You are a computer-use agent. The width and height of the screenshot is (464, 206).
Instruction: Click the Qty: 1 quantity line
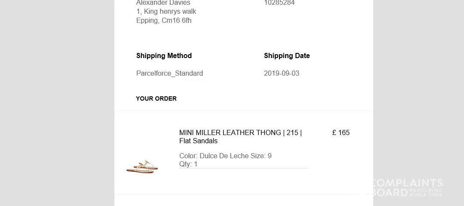pyautogui.click(x=188, y=164)
